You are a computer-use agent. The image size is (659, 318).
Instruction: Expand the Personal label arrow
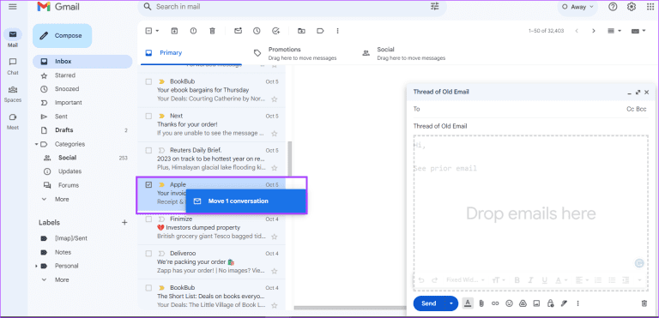(36, 266)
